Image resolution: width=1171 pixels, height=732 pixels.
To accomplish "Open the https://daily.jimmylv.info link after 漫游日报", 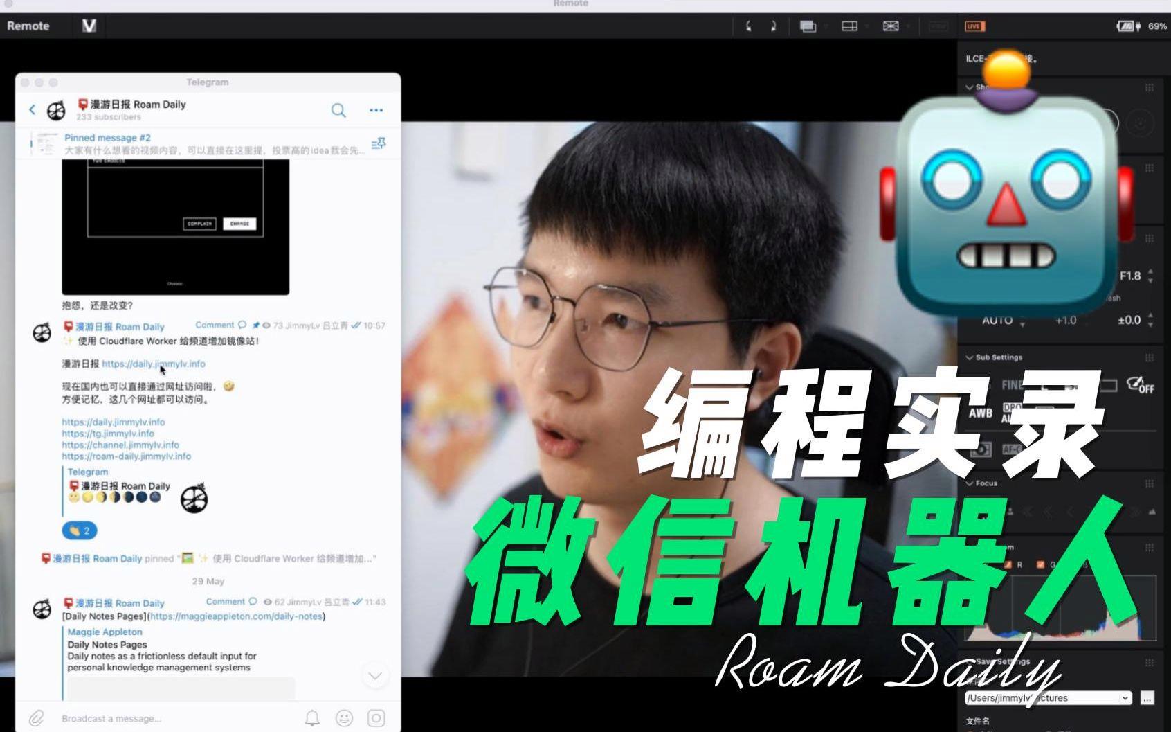I will [x=154, y=364].
